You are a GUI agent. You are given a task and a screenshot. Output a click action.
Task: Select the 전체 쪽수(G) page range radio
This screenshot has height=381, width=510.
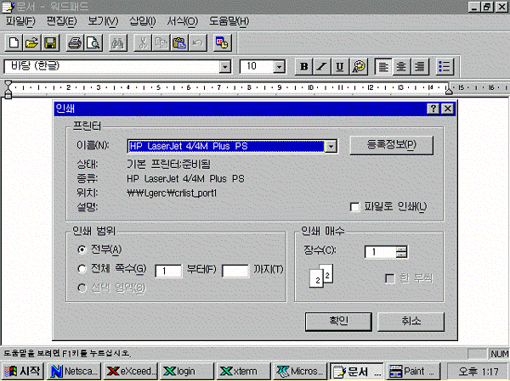(82, 269)
